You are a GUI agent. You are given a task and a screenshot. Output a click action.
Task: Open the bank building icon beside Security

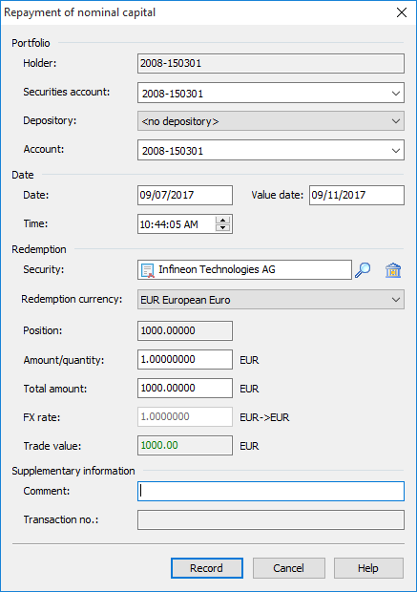click(393, 270)
